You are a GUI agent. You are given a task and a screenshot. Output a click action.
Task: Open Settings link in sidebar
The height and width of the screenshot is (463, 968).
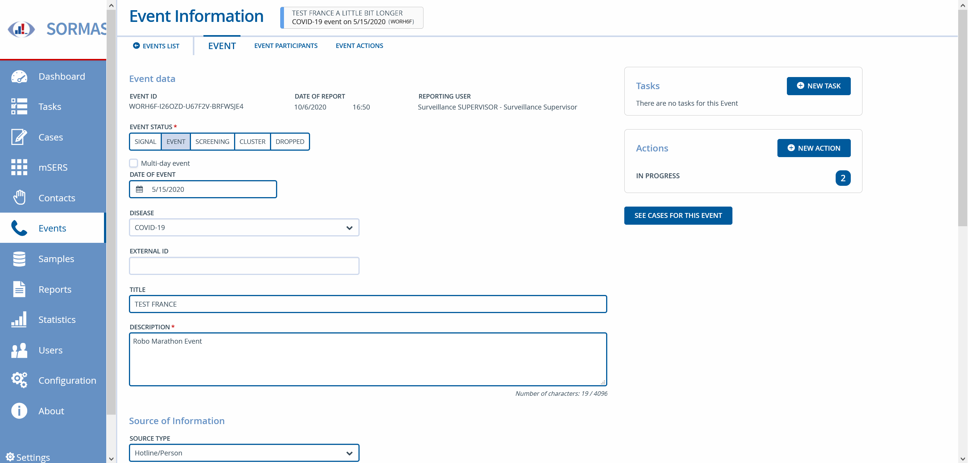[x=28, y=457]
